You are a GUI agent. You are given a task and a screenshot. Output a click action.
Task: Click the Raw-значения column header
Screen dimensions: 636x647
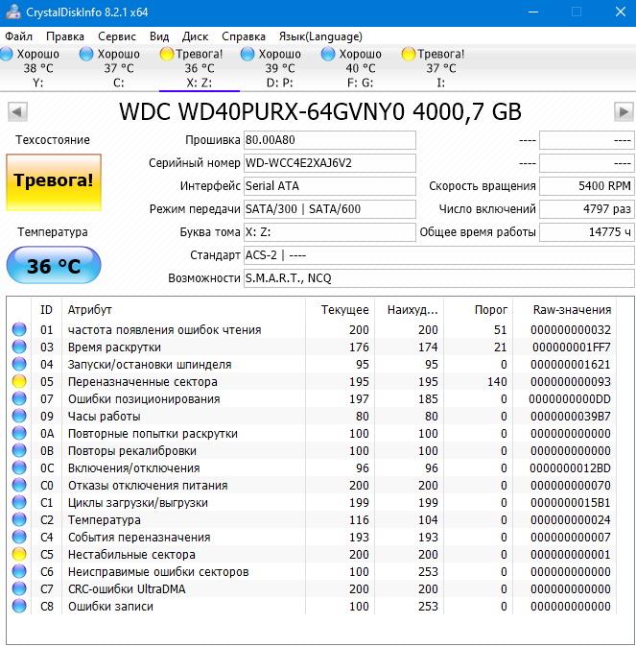[563, 310]
